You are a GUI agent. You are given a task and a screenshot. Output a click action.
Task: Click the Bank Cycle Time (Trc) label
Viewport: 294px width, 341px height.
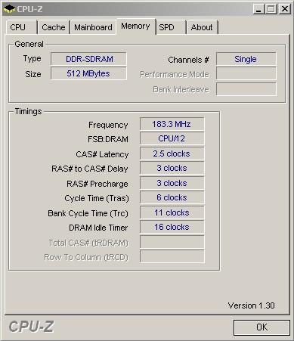(x=88, y=213)
